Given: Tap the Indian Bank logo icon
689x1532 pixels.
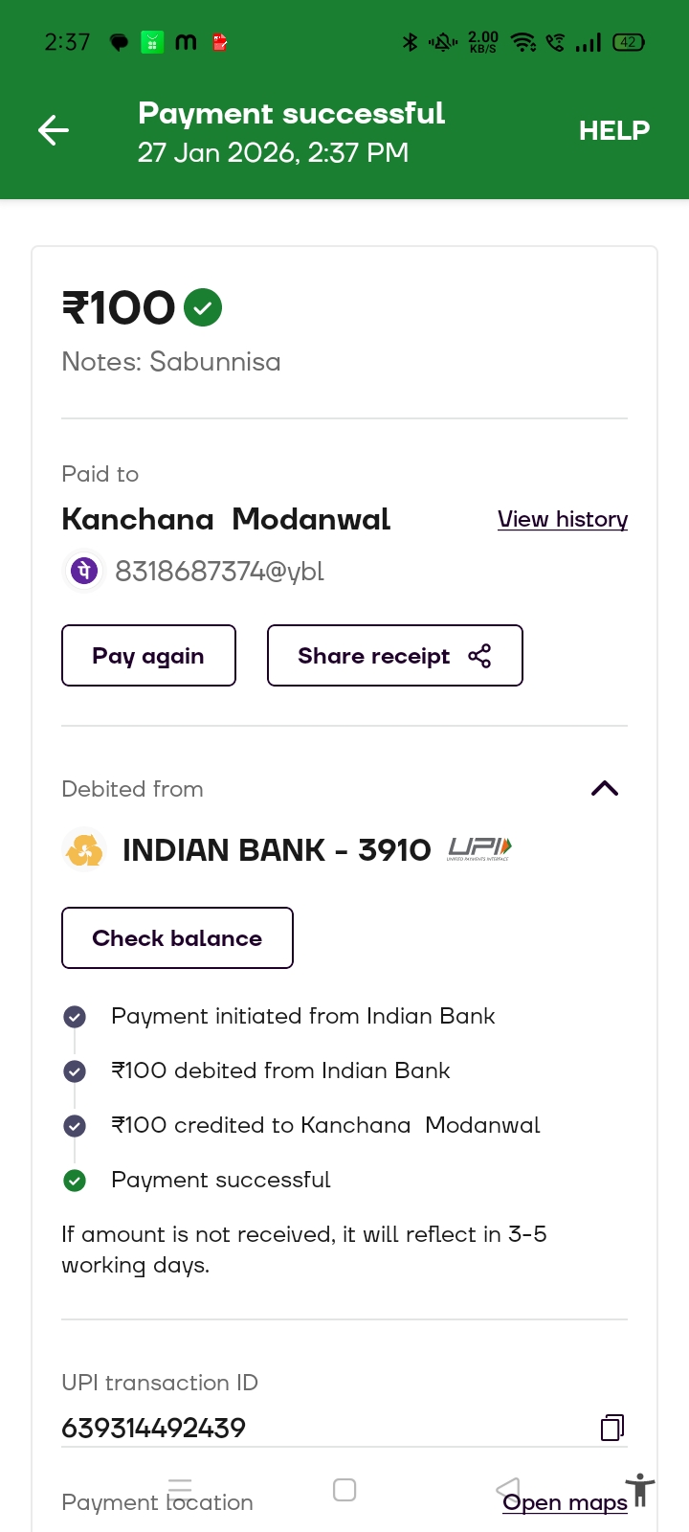Looking at the screenshot, I should tap(84, 849).
